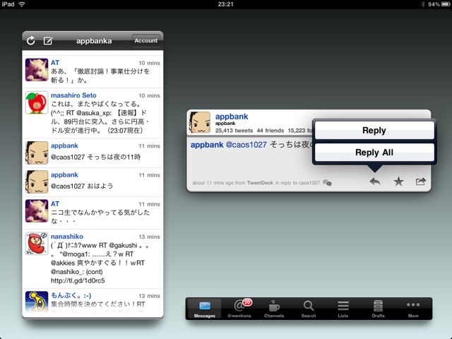Tap 'in reply to caos1027' text
This screenshot has height=339, width=452.
(297, 183)
